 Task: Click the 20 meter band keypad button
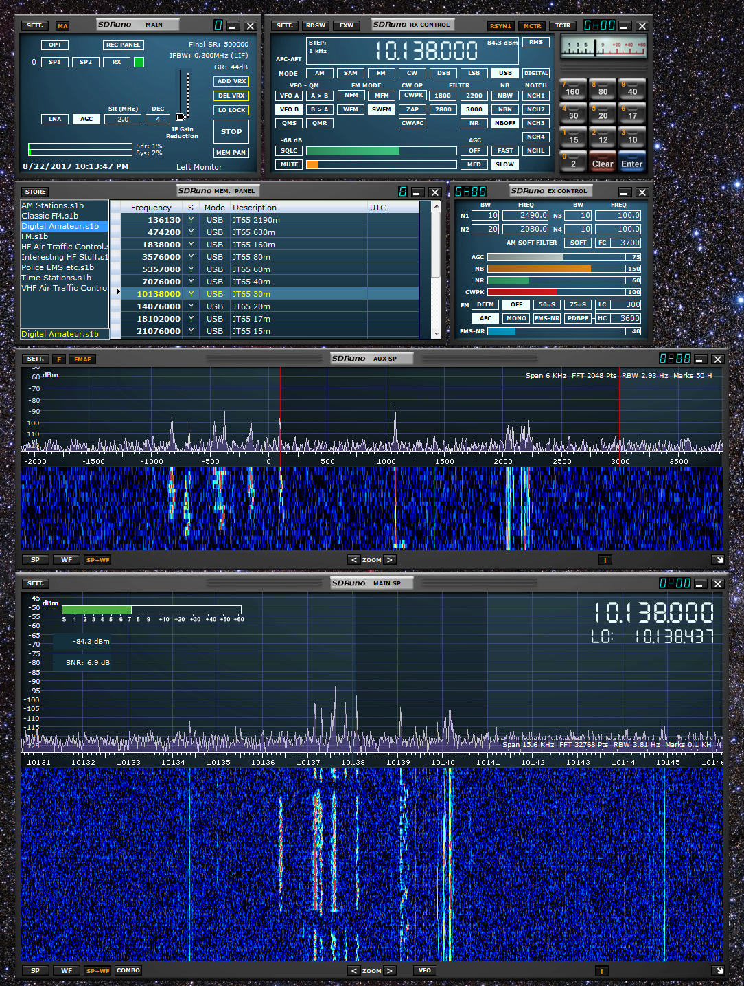tap(603, 112)
